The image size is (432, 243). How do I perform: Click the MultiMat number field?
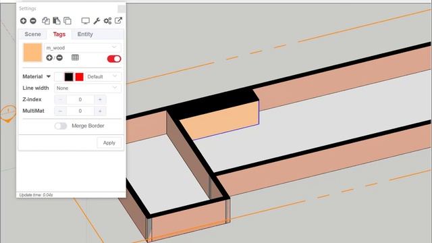80,111
